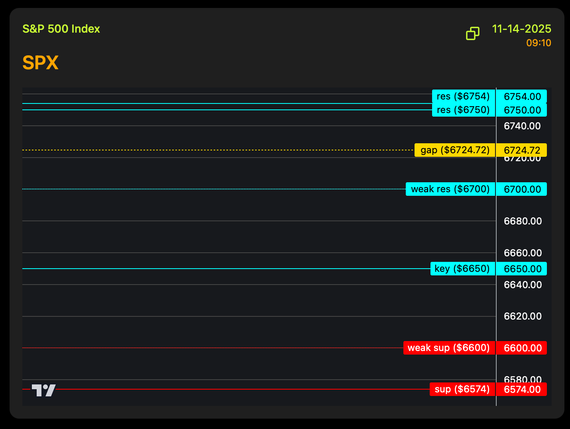Viewport: 570px width, 429px height.
Task: Click the TradingView logo on the chart
Action: [x=43, y=390]
